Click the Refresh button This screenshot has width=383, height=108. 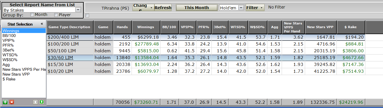(163, 8)
